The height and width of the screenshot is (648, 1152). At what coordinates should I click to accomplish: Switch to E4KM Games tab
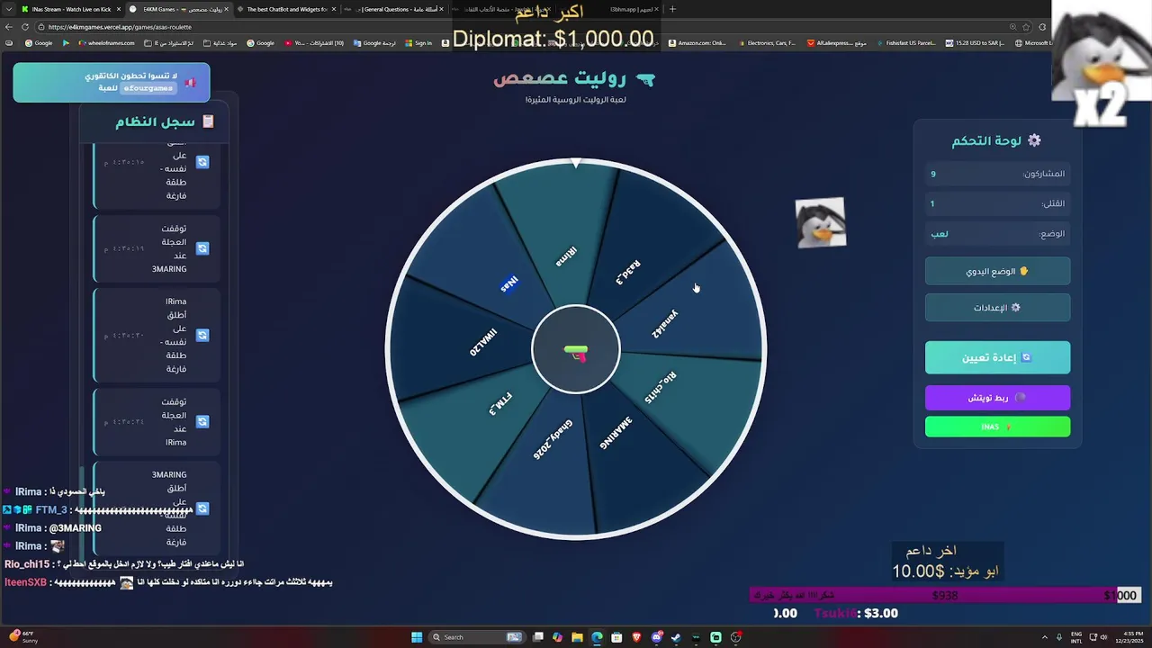pos(179,9)
